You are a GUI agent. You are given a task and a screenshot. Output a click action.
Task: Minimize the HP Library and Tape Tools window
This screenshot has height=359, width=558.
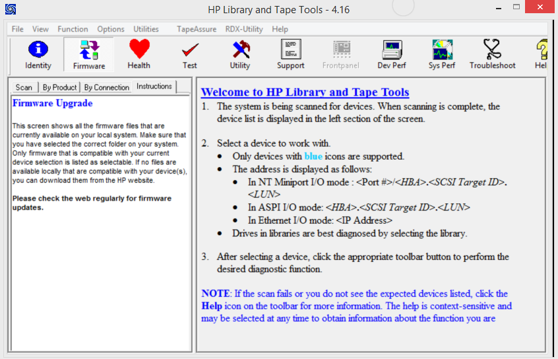click(499, 8)
